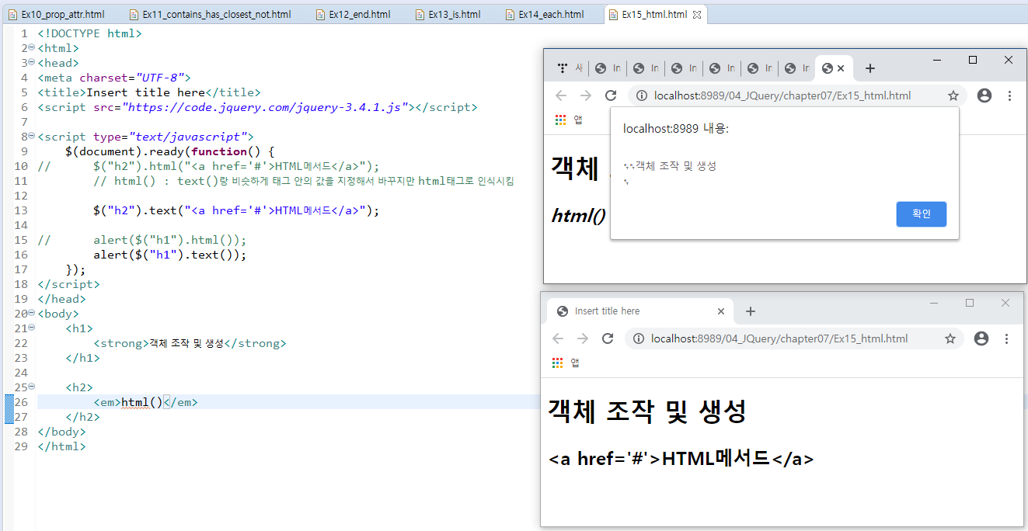Collapse the h2 fold marker at line 25
Screen dimensions: 1028x531
[31, 387]
